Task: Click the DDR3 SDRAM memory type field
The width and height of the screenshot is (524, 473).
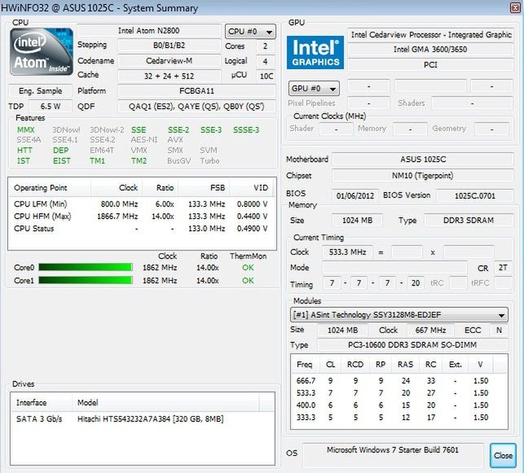Action: coord(469,221)
